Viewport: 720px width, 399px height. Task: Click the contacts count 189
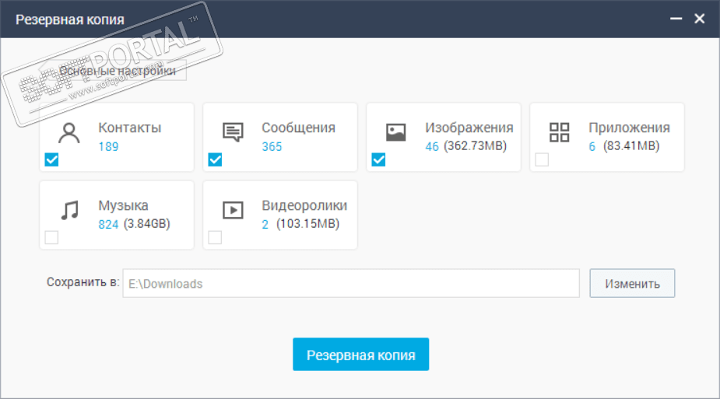(x=108, y=147)
